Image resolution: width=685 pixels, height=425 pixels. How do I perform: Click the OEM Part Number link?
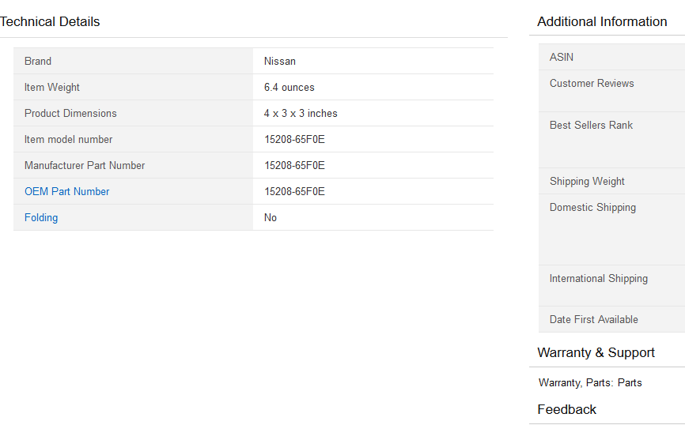(x=67, y=191)
